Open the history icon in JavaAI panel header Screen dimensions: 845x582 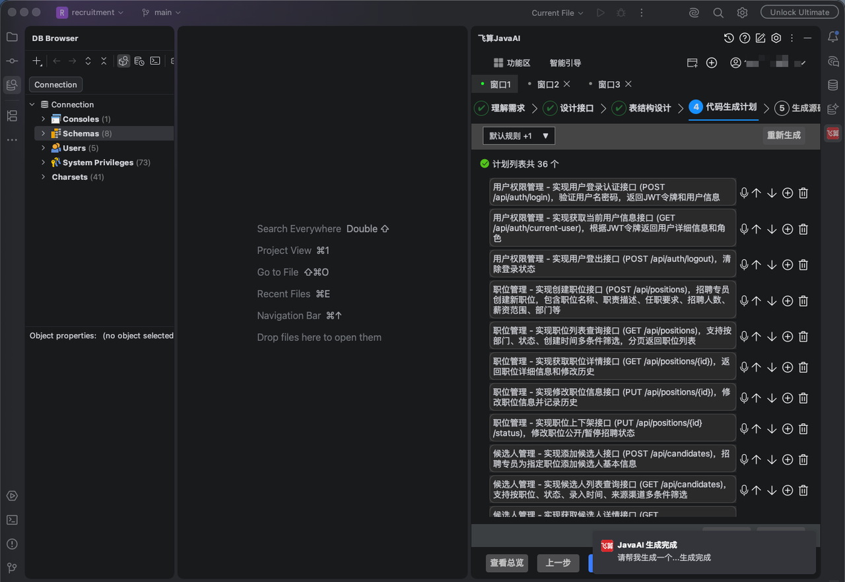729,38
